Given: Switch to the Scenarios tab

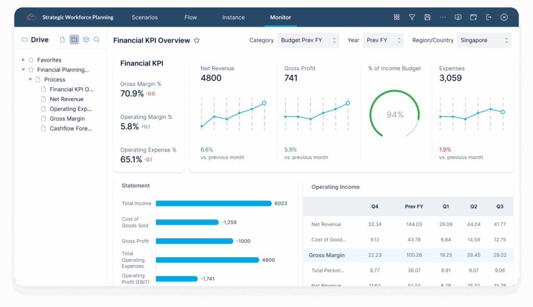Looking at the screenshot, I should [x=144, y=17].
